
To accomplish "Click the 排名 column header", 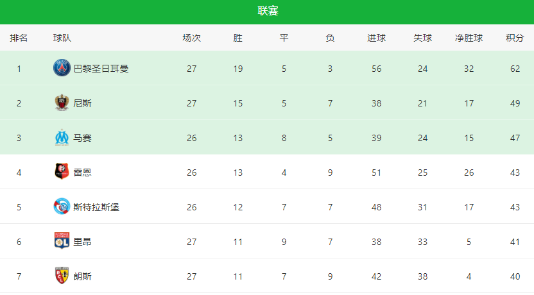I will [19, 38].
